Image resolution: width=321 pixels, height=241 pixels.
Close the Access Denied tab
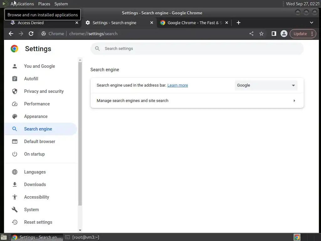[77, 23]
